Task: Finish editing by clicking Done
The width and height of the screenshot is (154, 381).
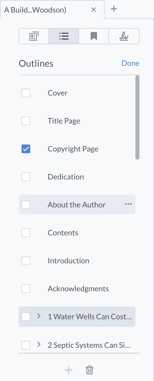Action: pos(130,63)
